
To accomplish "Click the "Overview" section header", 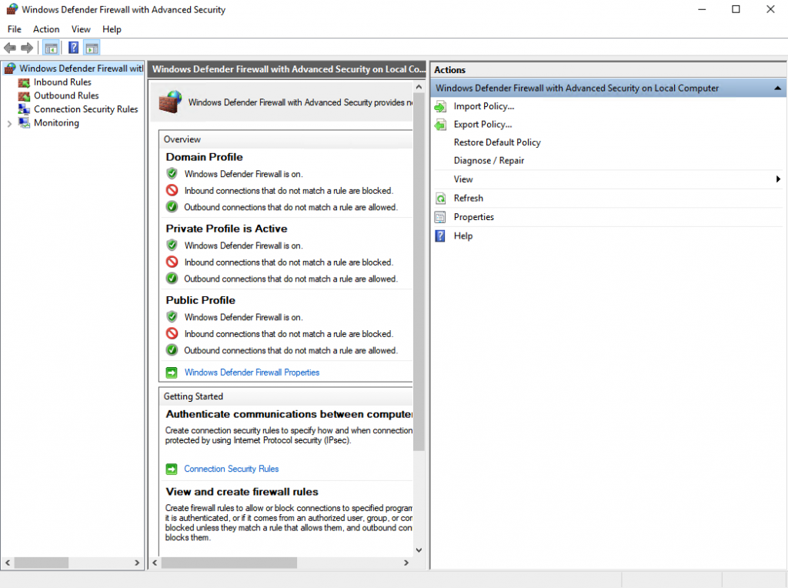I will click(182, 139).
